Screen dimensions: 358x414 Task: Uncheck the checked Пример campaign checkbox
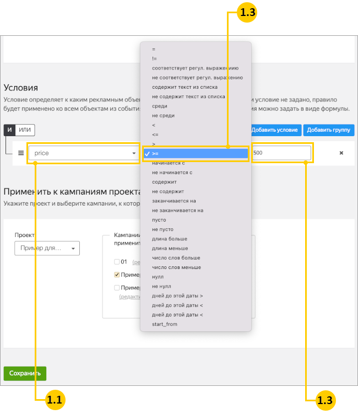tap(117, 275)
